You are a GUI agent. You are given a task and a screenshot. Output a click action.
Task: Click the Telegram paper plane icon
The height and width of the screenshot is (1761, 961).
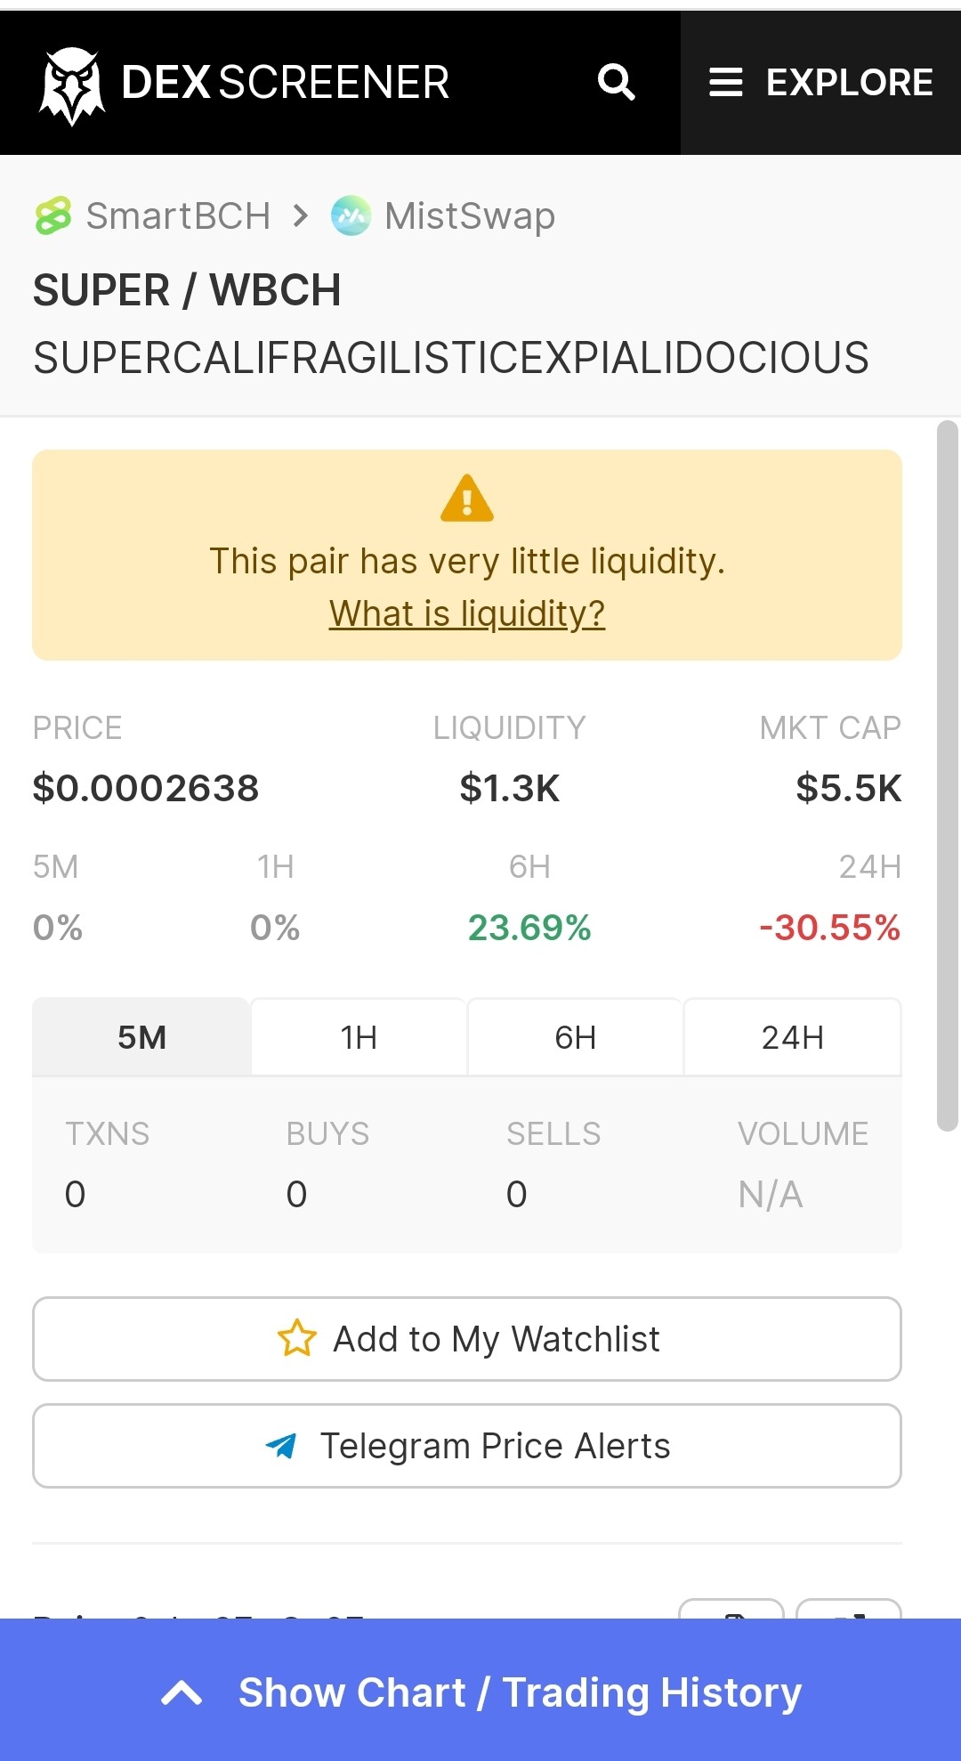tap(281, 1446)
